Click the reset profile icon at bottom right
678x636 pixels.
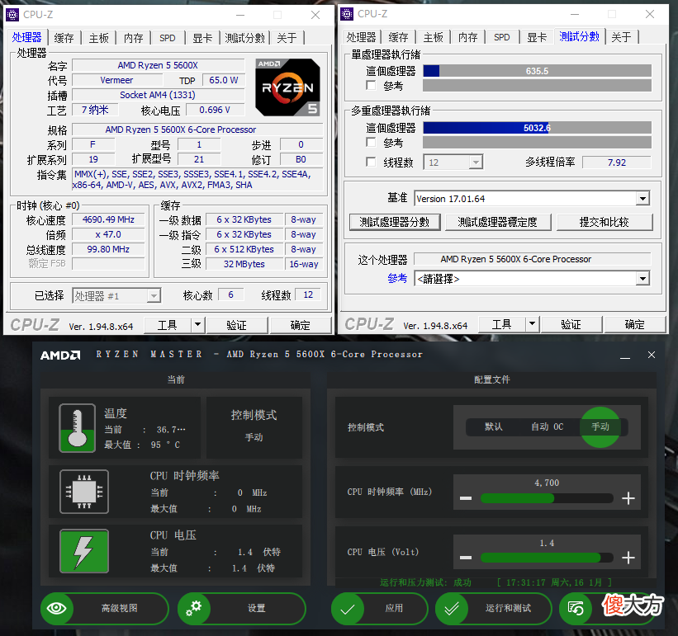tap(576, 609)
